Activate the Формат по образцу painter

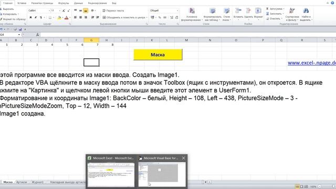click(x=13, y=19)
